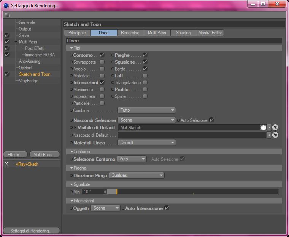Image resolution: width=289 pixels, height=237 pixels.
Task: Open Direzione Piega dropdown set to Qualsiasi
Action: pyautogui.click(x=137, y=175)
